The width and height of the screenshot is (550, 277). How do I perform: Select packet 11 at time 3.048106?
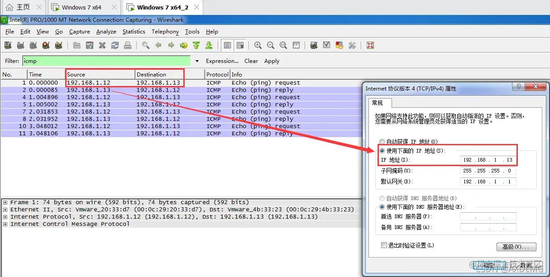tap(182, 134)
